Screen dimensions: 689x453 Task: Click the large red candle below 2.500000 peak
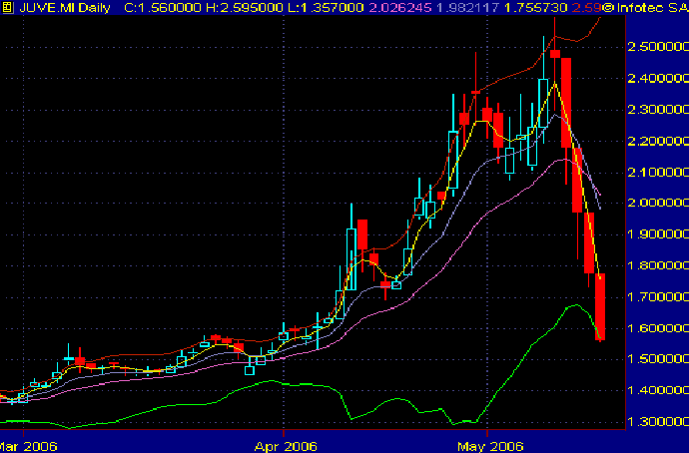(x=566, y=103)
